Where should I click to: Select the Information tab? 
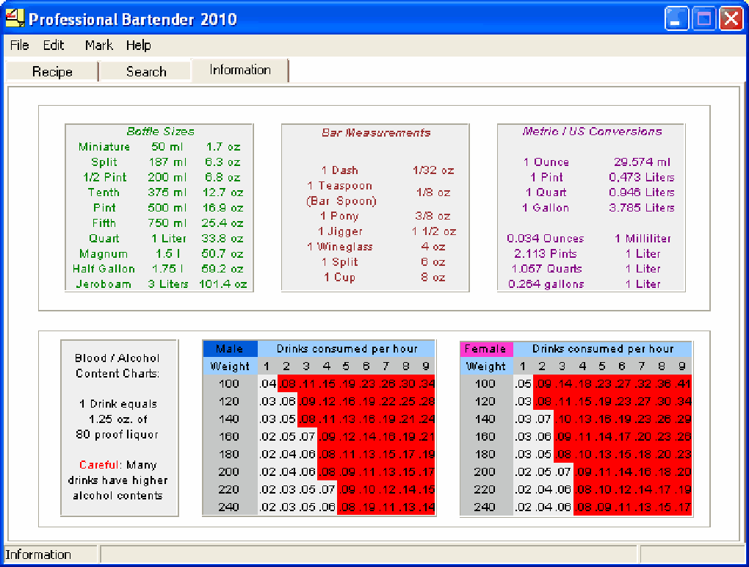point(240,71)
